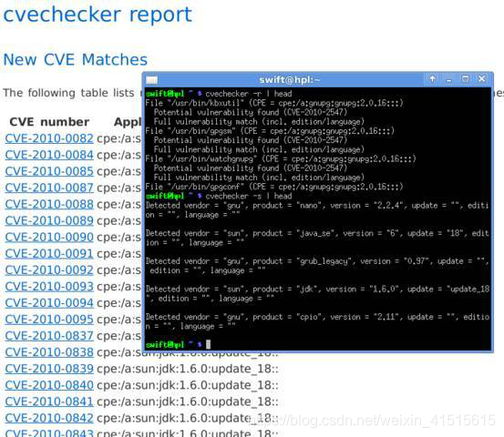Open the CVE-2010-0838 link

point(49,352)
